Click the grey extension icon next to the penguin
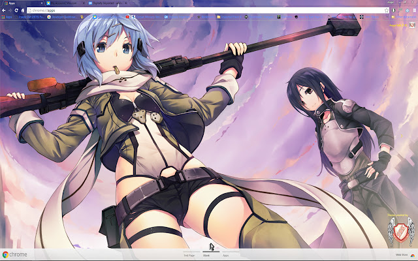The height and width of the screenshot is (261, 418). [400, 10]
